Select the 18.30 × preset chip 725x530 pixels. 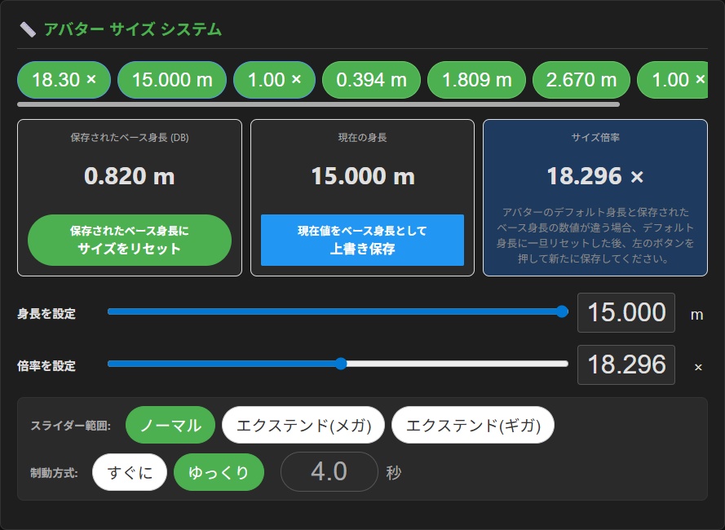[64, 80]
